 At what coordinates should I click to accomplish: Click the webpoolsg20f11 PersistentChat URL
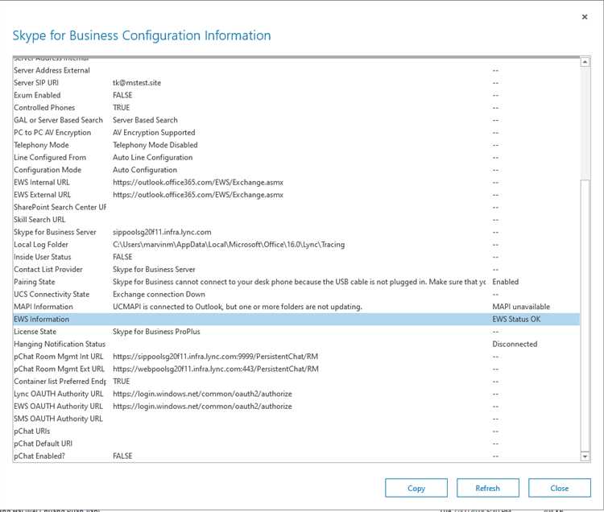216,369
